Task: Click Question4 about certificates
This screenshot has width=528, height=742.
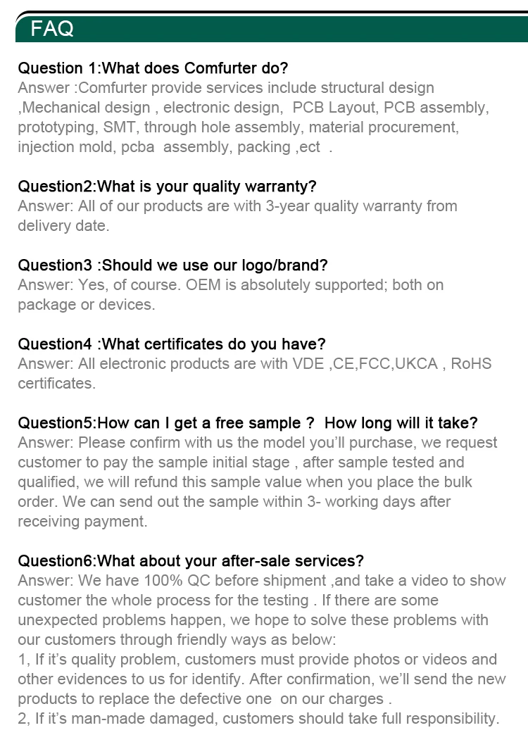Action: coord(172,344)
